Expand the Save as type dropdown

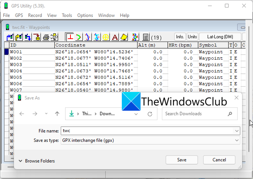coord(237,140)
